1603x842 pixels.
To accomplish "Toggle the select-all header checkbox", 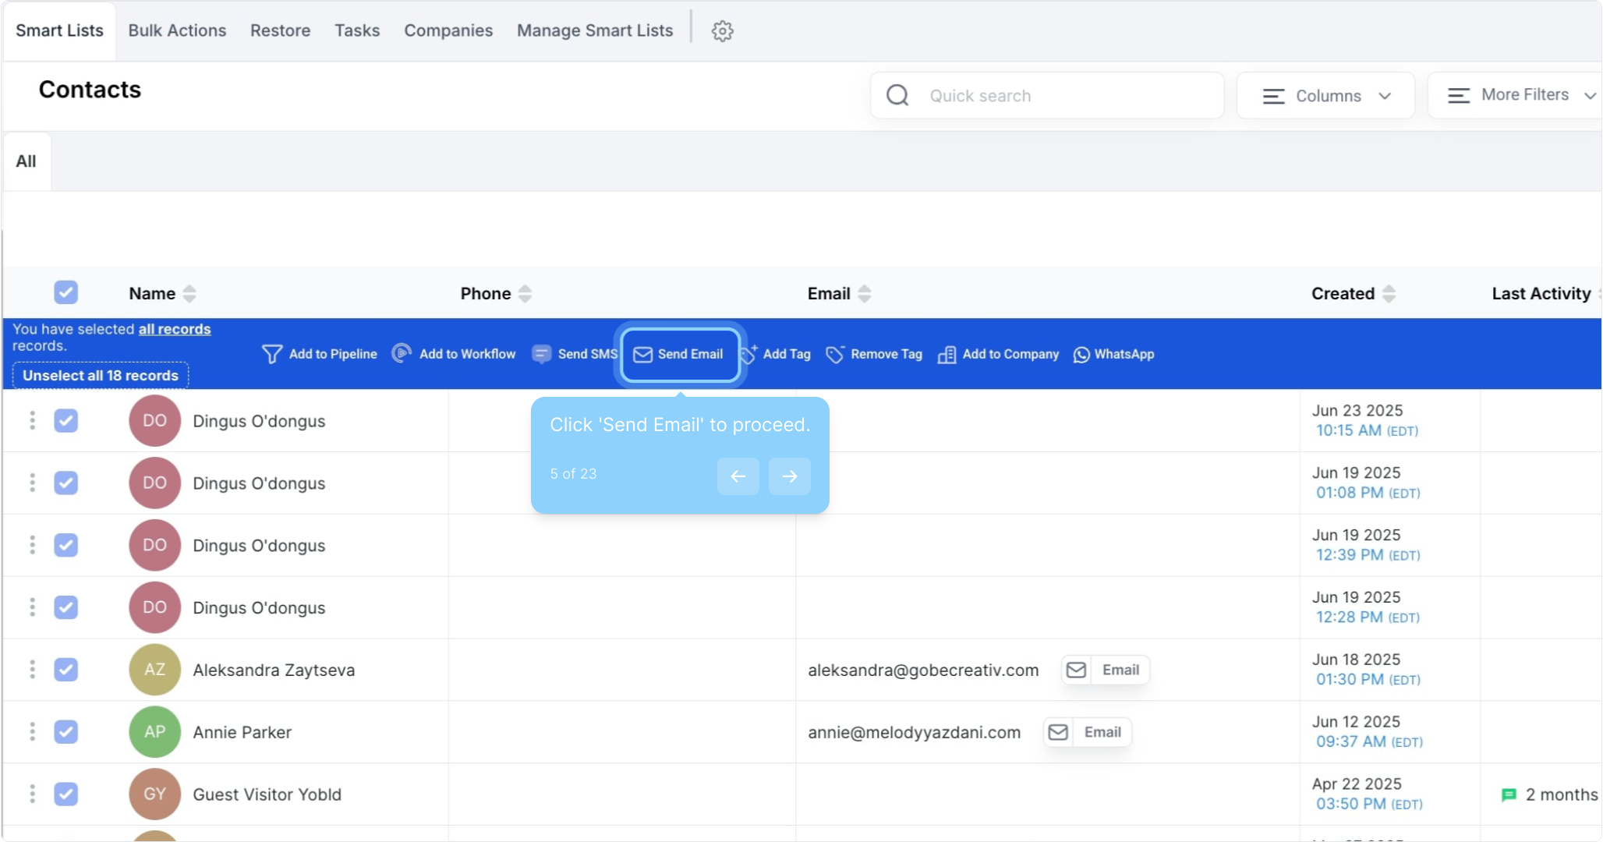I will click(66, 292).
